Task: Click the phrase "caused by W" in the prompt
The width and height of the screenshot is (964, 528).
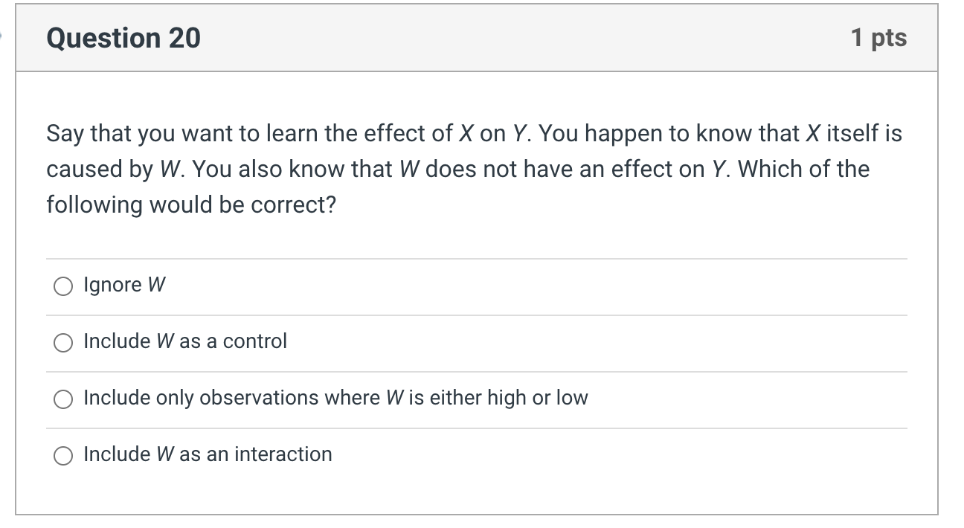Action: [110, 170]
